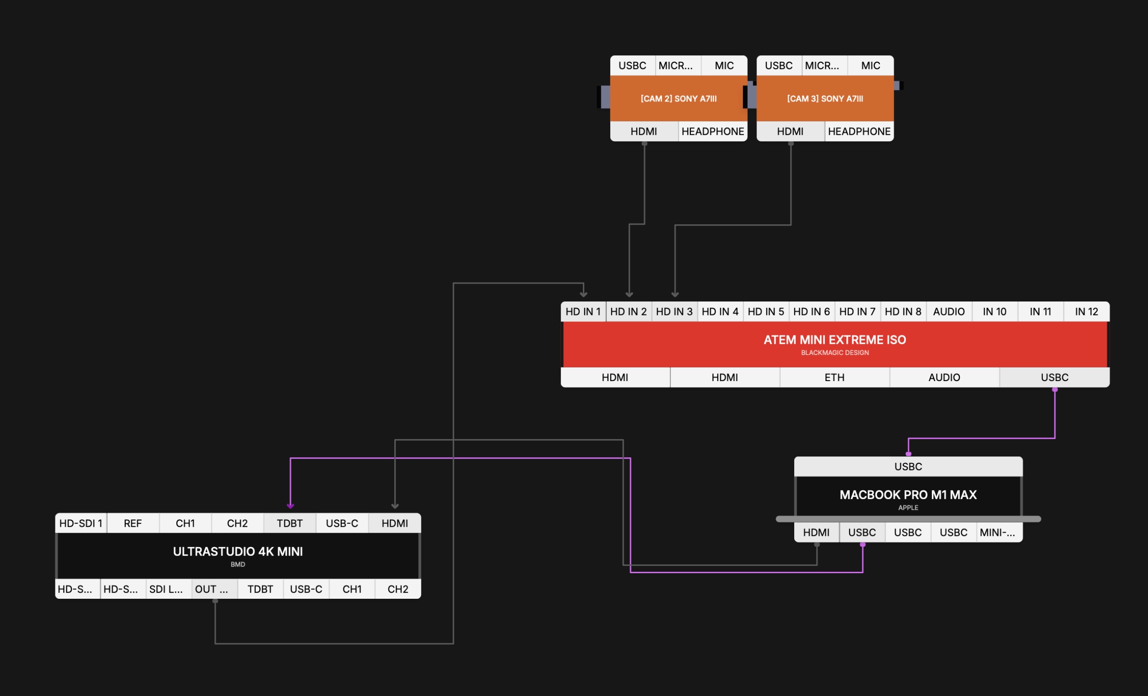Click IN 10 port on ATEM

click(x=994, y=311)
